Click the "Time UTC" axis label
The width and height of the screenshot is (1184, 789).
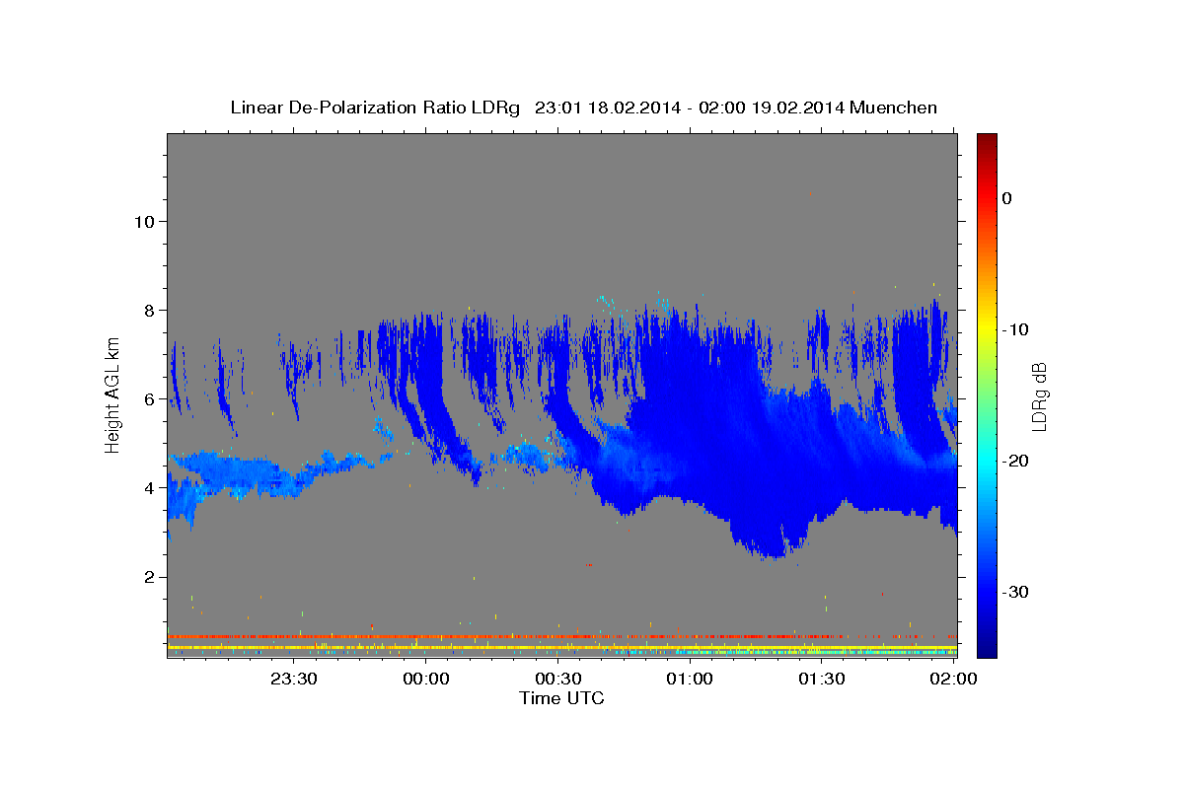[561, 698]
